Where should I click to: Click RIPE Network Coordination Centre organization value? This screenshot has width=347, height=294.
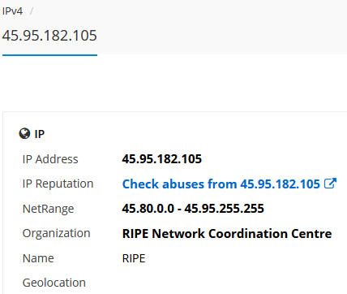227,234
